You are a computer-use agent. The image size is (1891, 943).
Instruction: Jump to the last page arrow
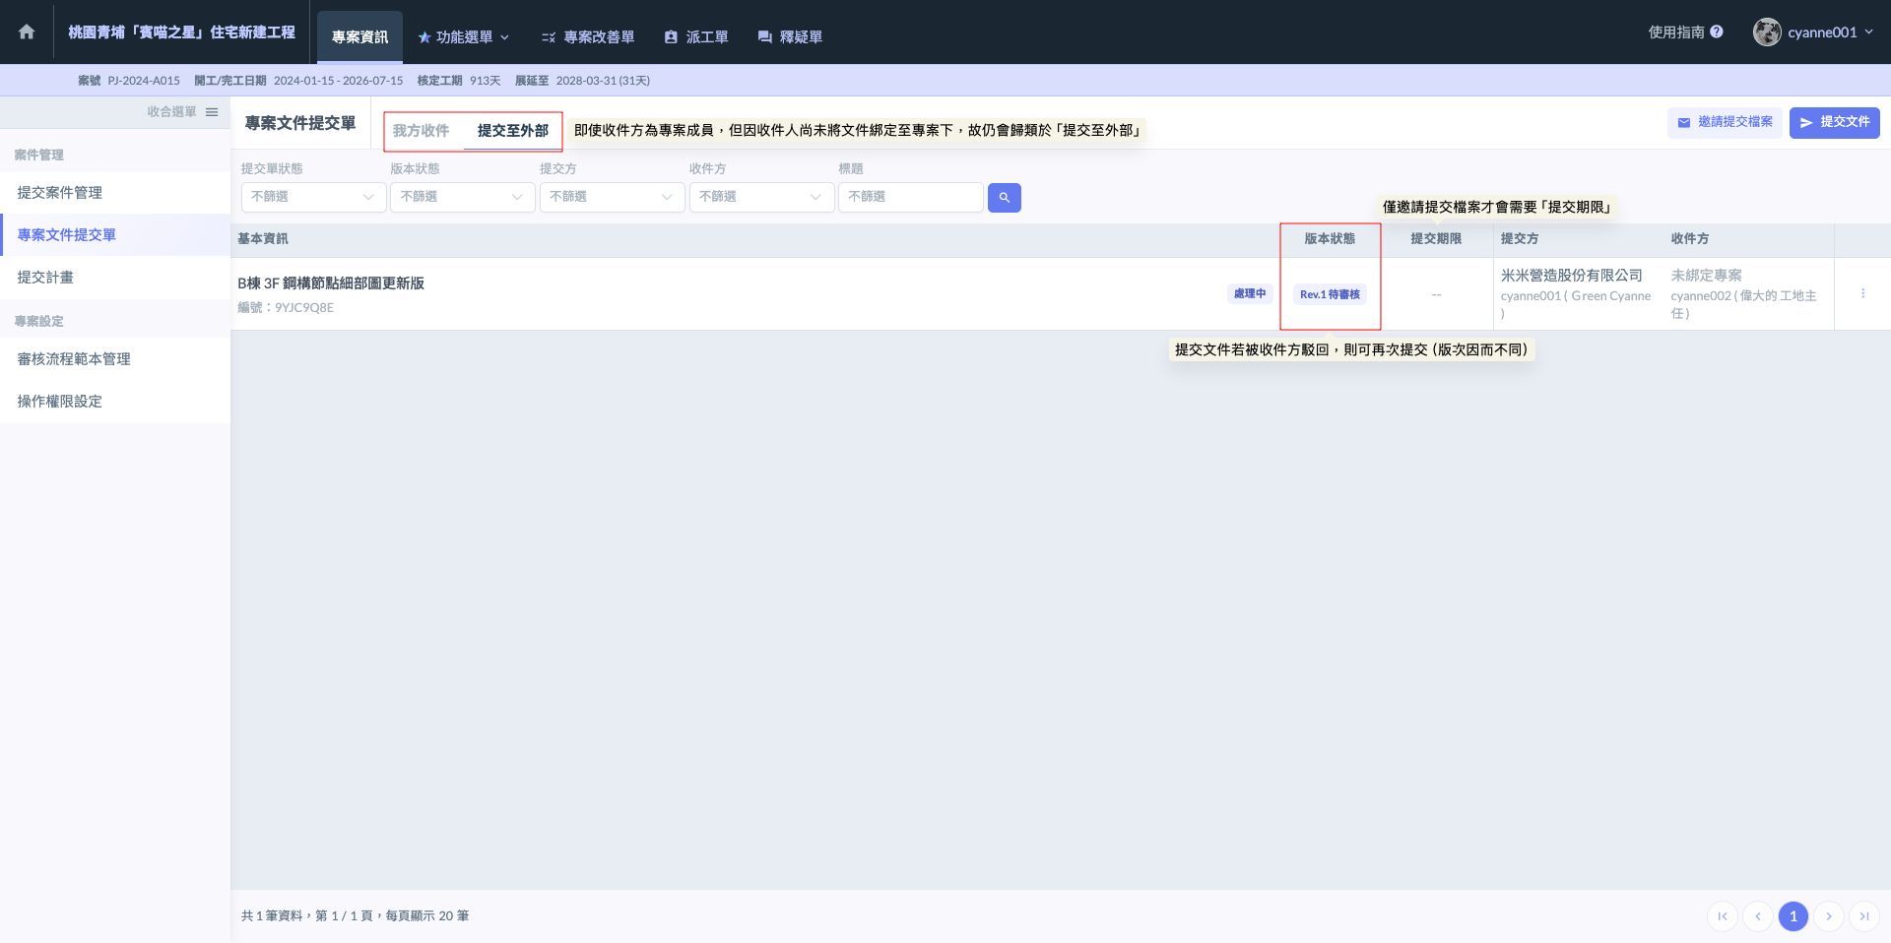pyautogui.click(x=1864, y=916)
